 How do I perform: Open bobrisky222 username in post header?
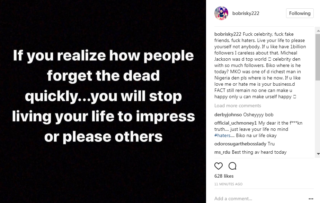247,13
